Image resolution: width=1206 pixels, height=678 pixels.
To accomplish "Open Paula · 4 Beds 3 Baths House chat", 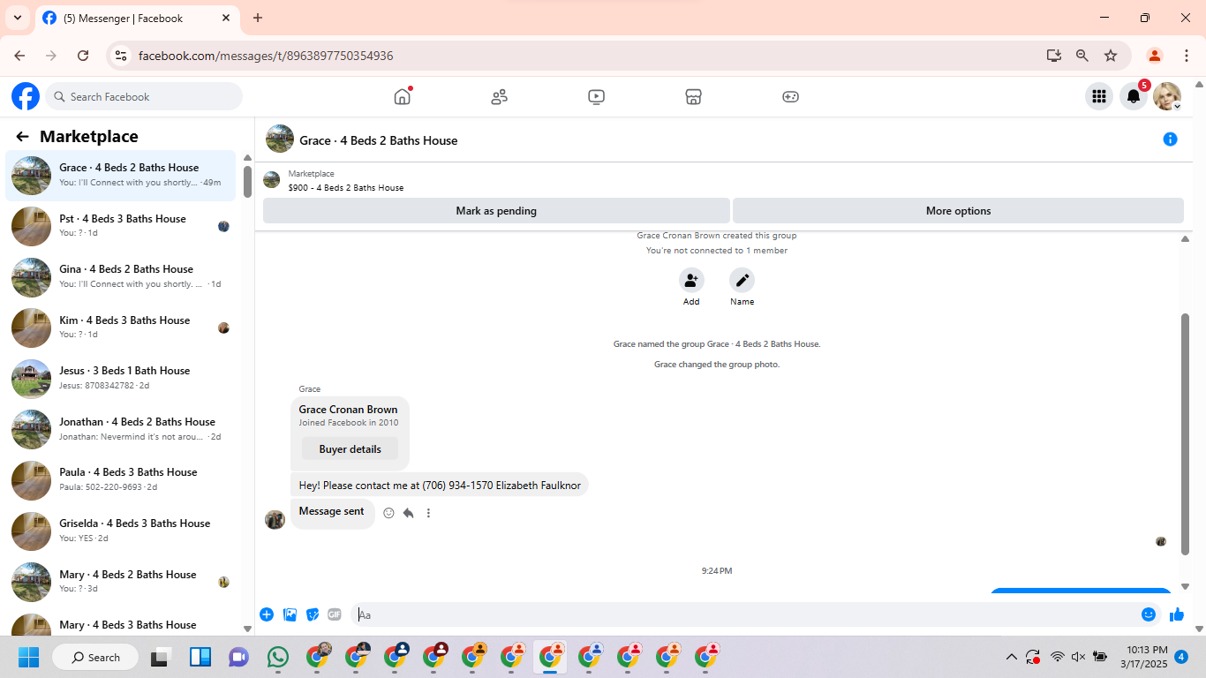I will 121,479.
